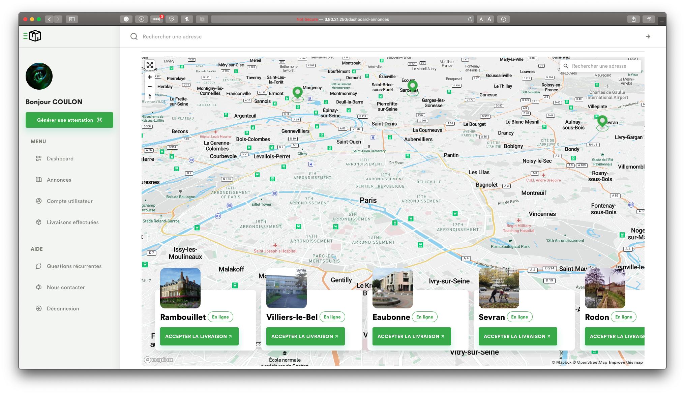The width and height of the screenshot is (685, 394).
Task: Accept the Eaubonne delivery
Action: (411, 336)
